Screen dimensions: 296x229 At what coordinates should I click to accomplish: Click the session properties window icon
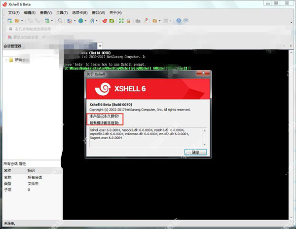click(47, 21)
